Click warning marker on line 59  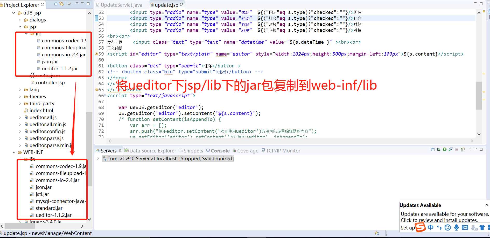(97, 54)
